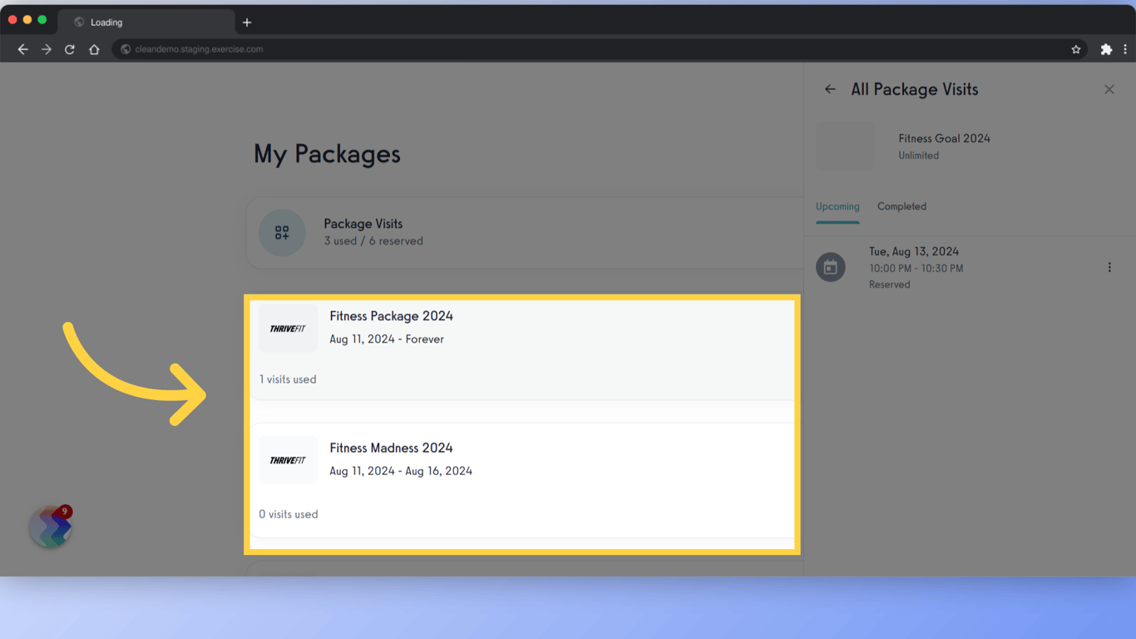This screenshot has height=639, width=1136.
Task: Select the ThriveFit logo on Fitness Package 2024
Action: [x=288, y=328]
